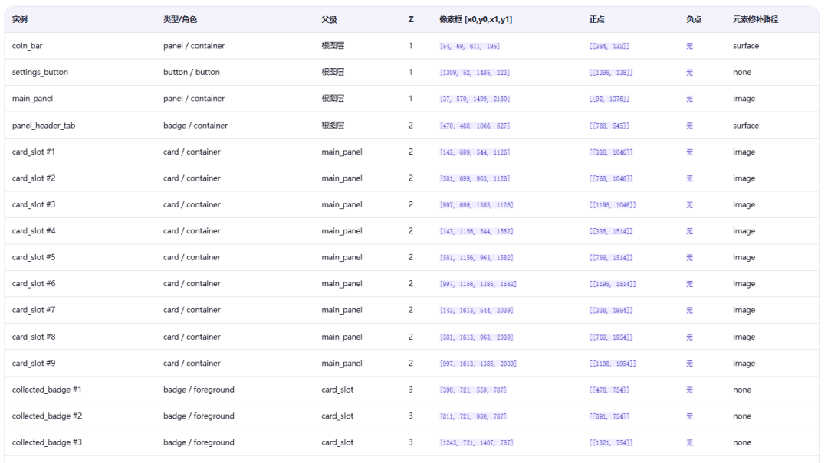This screenshot has height=463, width=828.
Task: Click the 父级 column header
Action: pyautogui.click(x=329, y=19)
